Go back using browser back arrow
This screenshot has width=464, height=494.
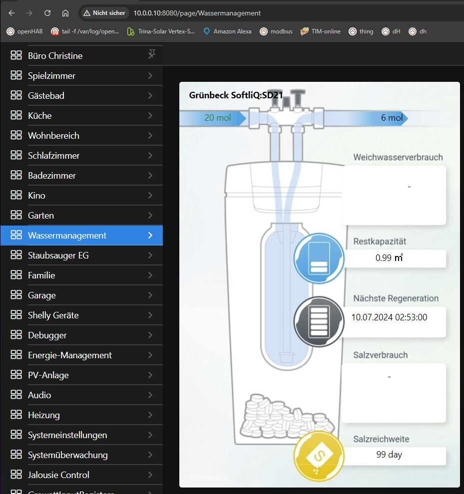11,13
